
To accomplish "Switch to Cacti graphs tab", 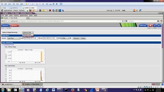I will click(x=14, y=26).
